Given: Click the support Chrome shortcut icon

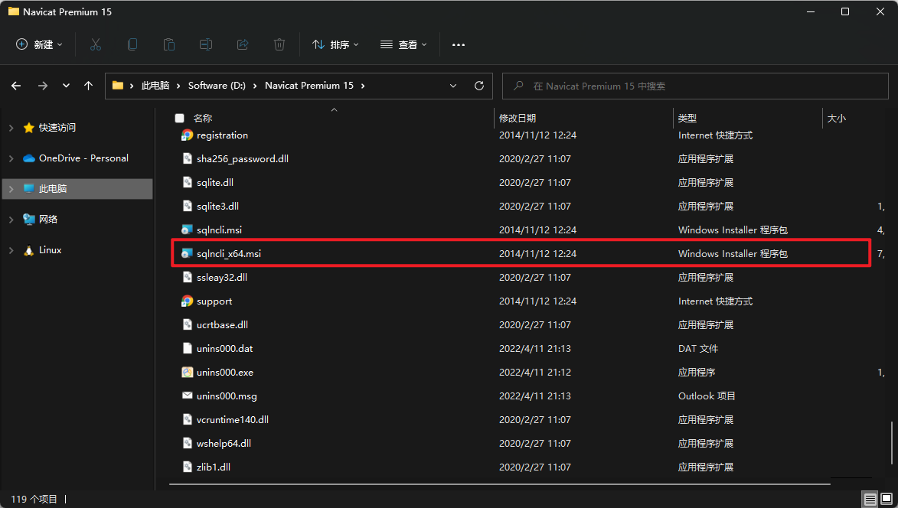Looking at the screenshot, I should click(x=188, y=301).
